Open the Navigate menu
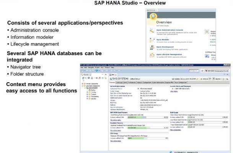The width and height of the screenshot is (233, 153). click(91, 68)
